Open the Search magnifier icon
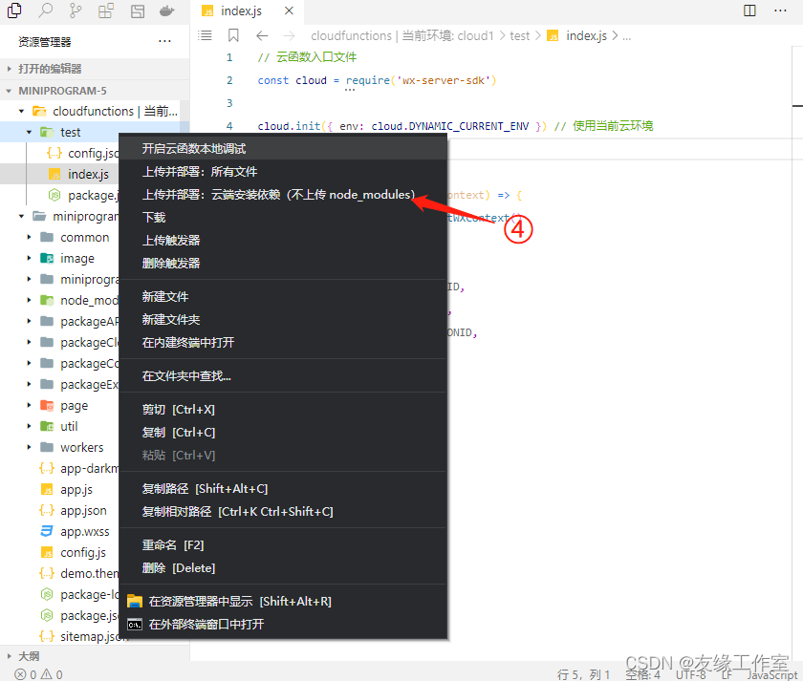 coord(46,11)
